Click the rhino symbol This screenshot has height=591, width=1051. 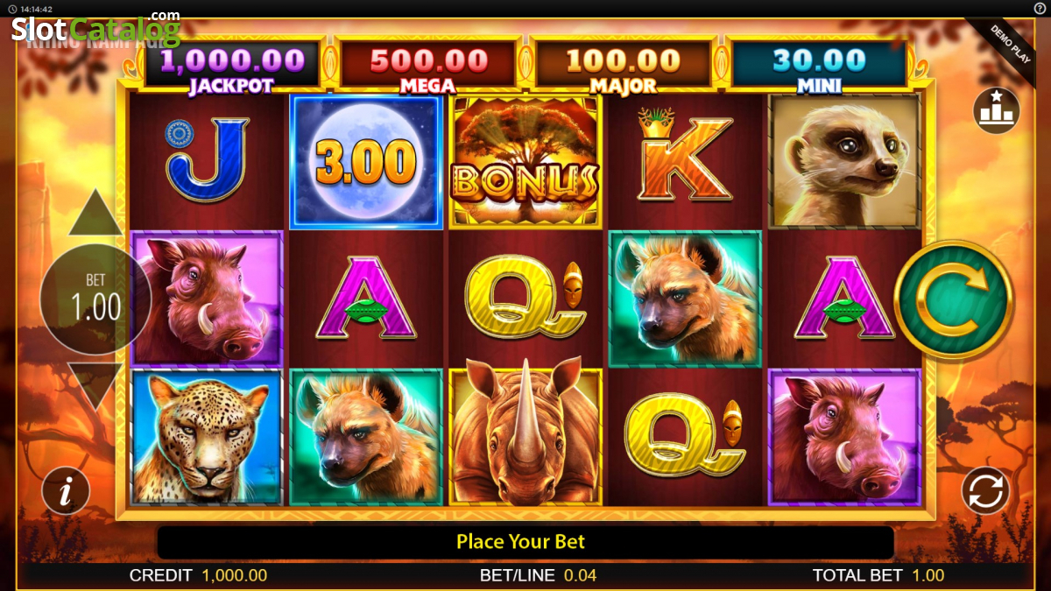[525, 435]
